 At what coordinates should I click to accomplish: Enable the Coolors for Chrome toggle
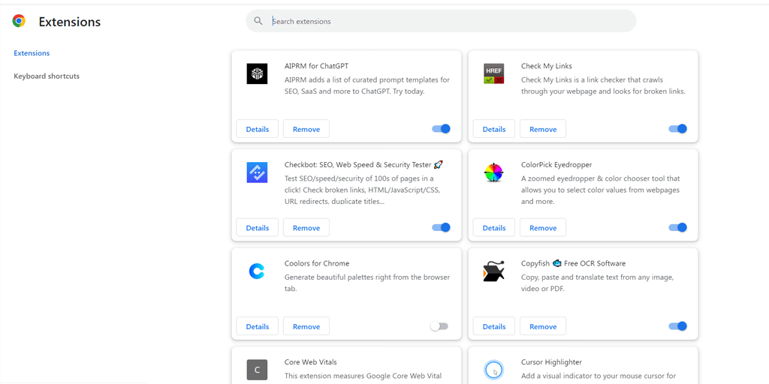(439, 326)
